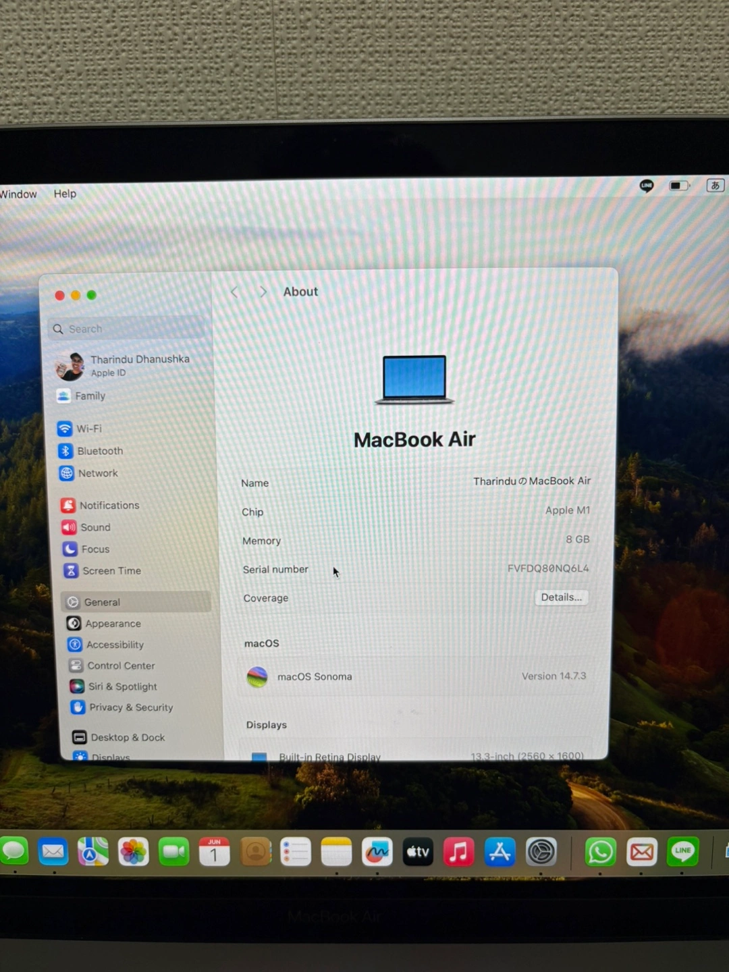Minimize the settings window with yellow button
This screenshot has height=972, width=729.
click(76, 295)
